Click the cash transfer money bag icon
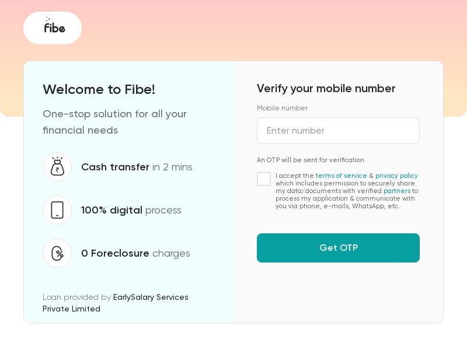The width and height of the screenshot is (467, 350). tap(57, 167)
